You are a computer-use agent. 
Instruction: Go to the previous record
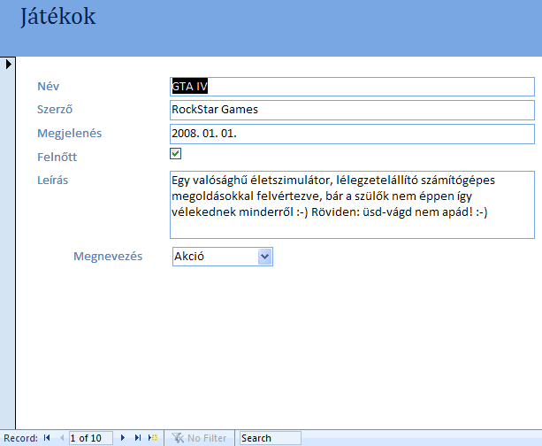coord(61,438)
